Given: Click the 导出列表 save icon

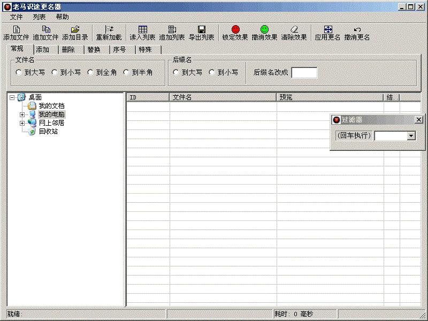Looking at the screenshot, I should point(201,29).
